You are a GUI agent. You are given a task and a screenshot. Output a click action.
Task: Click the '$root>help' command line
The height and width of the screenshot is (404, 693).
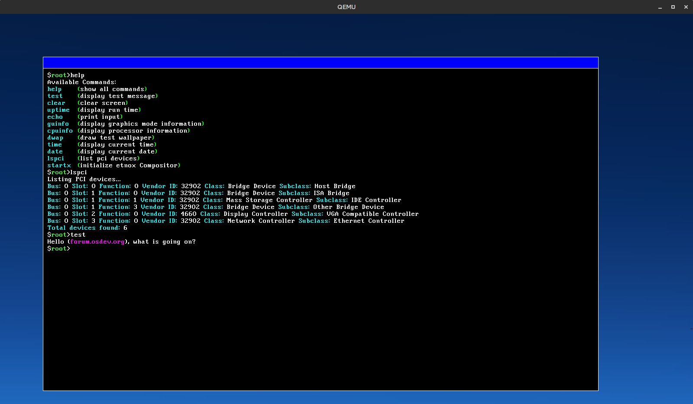(66, 75)
